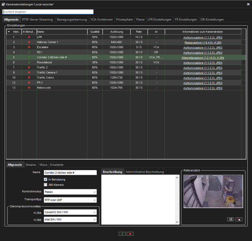This screenshot has width=252, height=241.
Task: Switch to the Moxa tab
Action: tap(43, 165)
